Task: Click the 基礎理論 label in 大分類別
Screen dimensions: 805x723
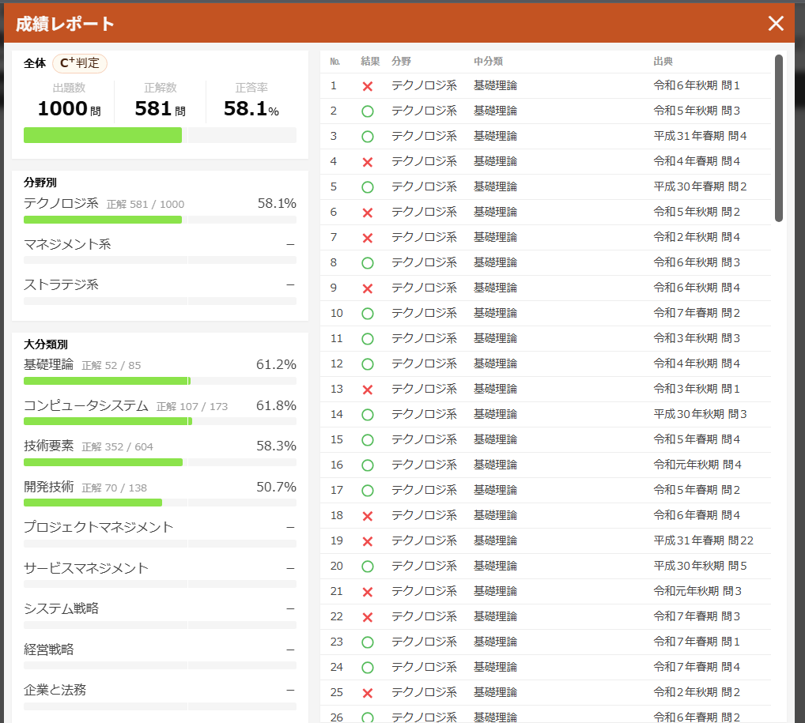Action: [x=49, y=364]
